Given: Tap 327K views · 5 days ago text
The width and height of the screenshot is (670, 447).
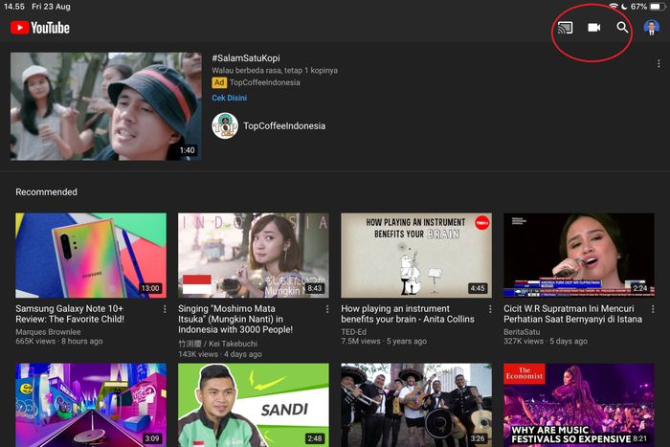Looking at the screenshot, I should tap(546, 342).
